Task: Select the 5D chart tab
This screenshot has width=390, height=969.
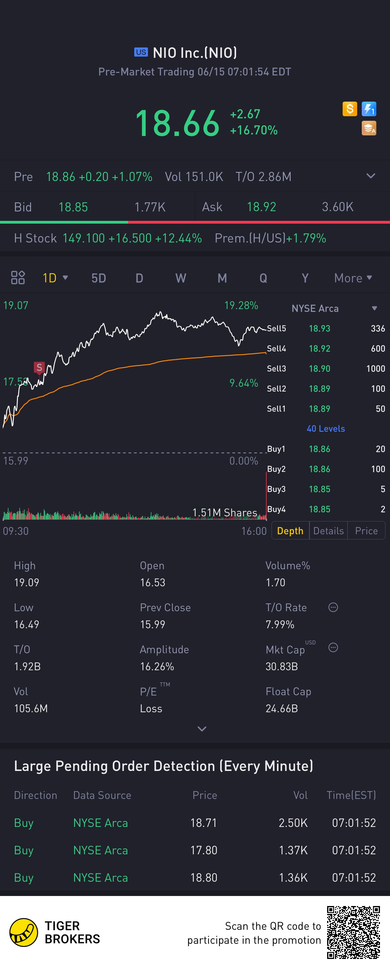Action: [98, 278]
